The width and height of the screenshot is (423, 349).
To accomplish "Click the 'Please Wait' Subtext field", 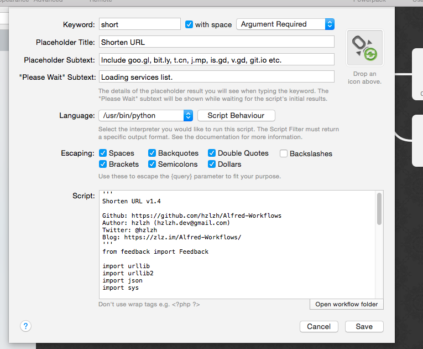I will point(217,77).
